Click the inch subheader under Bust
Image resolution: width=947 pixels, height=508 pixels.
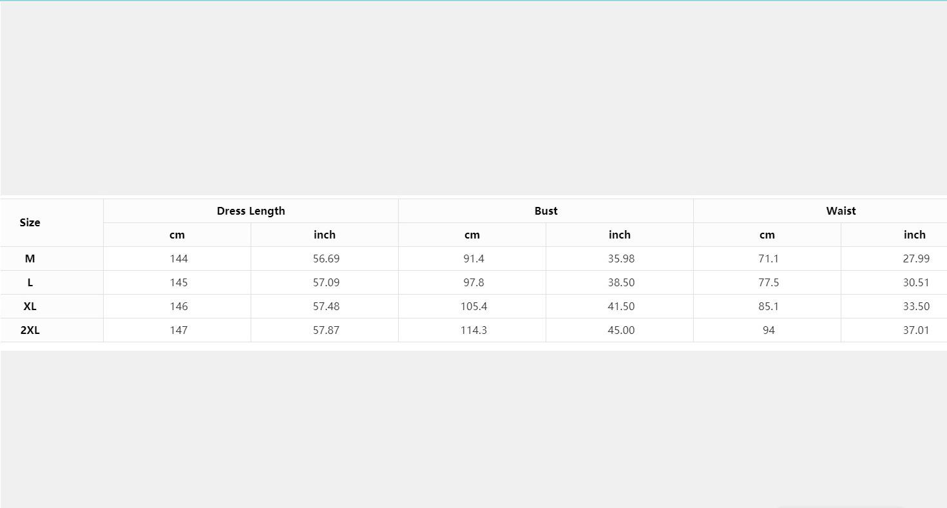pos(620,235)
